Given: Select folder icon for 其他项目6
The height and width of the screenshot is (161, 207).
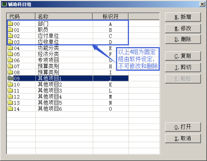Looking at the screenshot, I should (10, 108).
